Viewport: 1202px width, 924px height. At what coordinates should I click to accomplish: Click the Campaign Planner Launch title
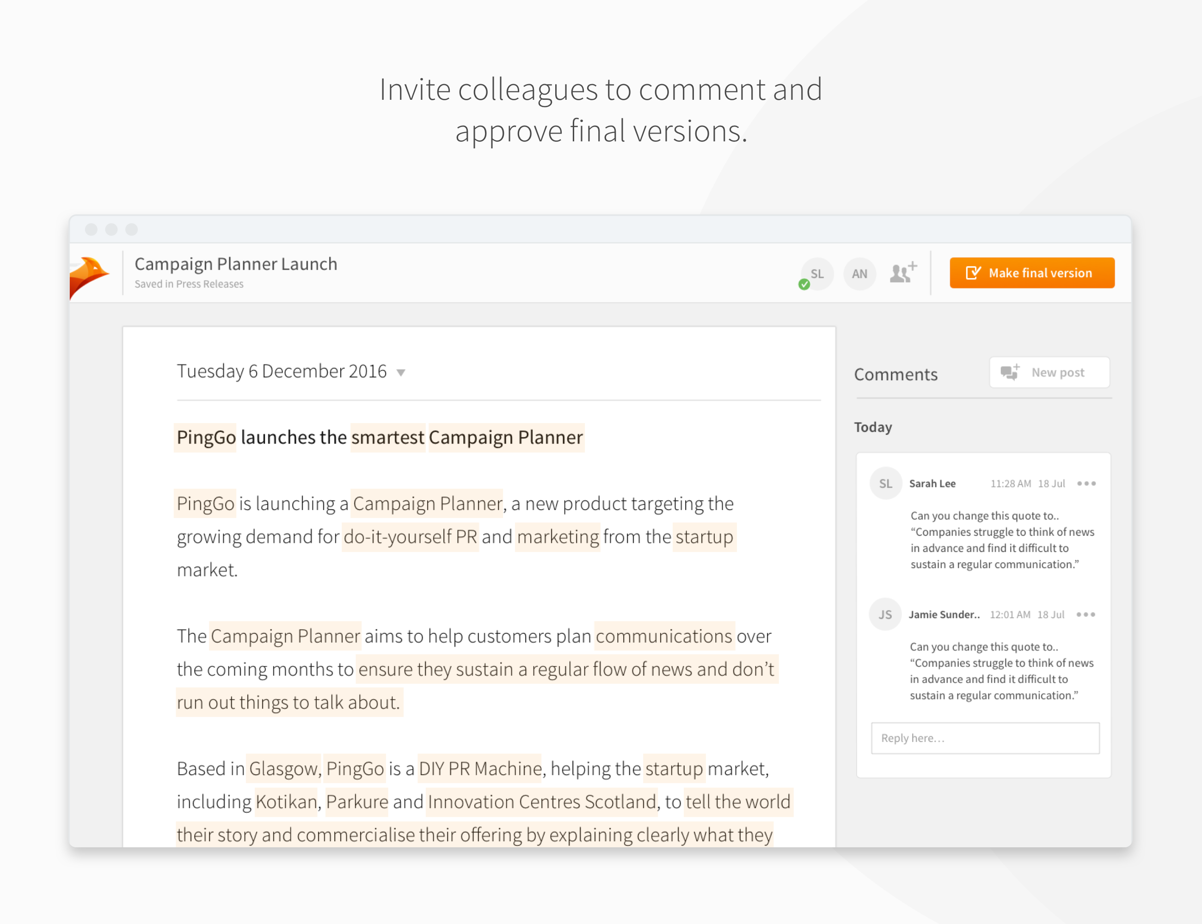(x=236, y=264)
